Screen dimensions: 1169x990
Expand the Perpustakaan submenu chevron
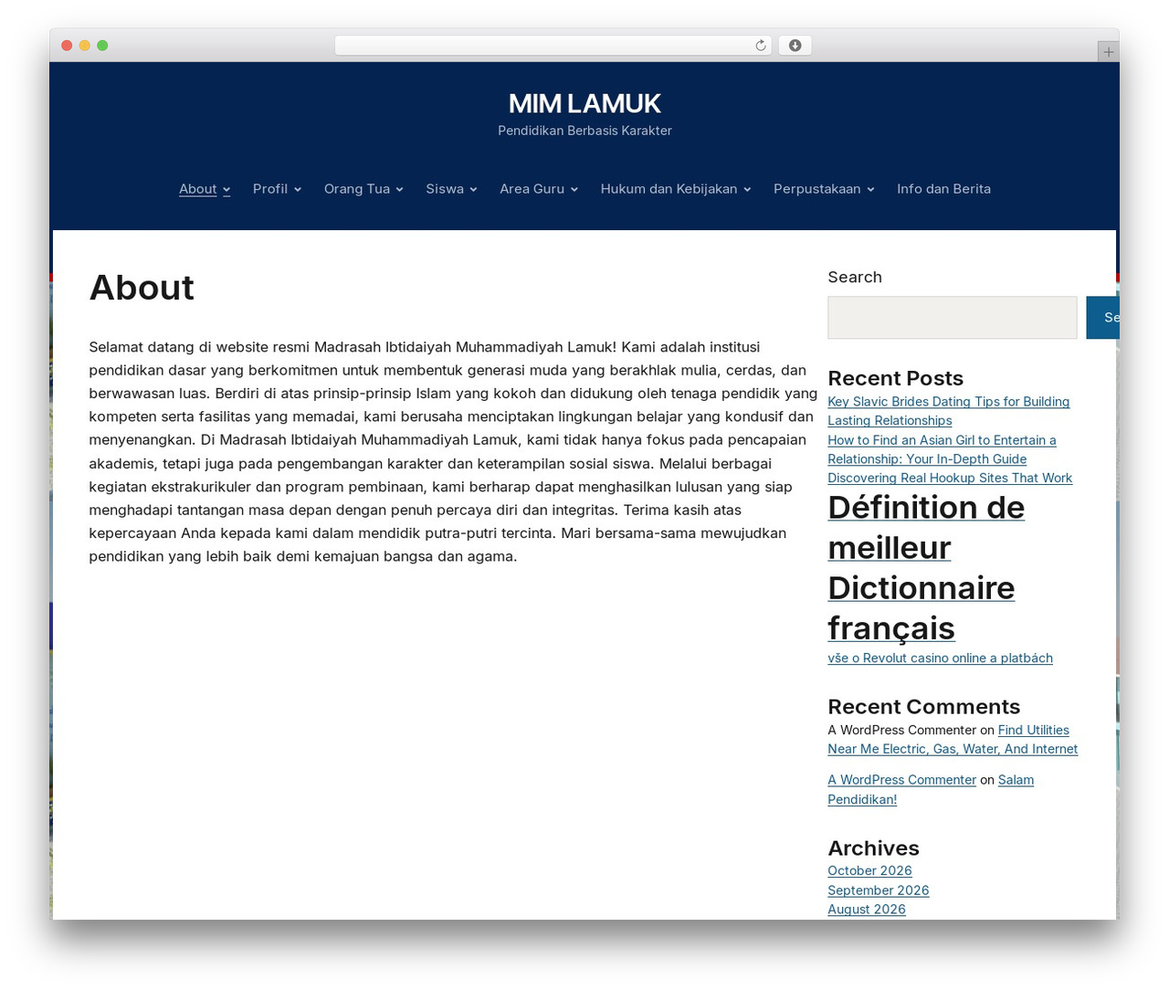pyautogui.click(x=870, y=190)
